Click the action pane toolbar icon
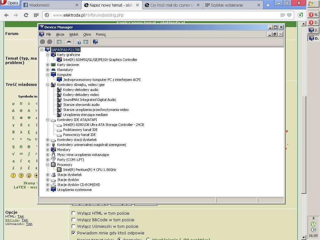 click(x=86, y=42)
